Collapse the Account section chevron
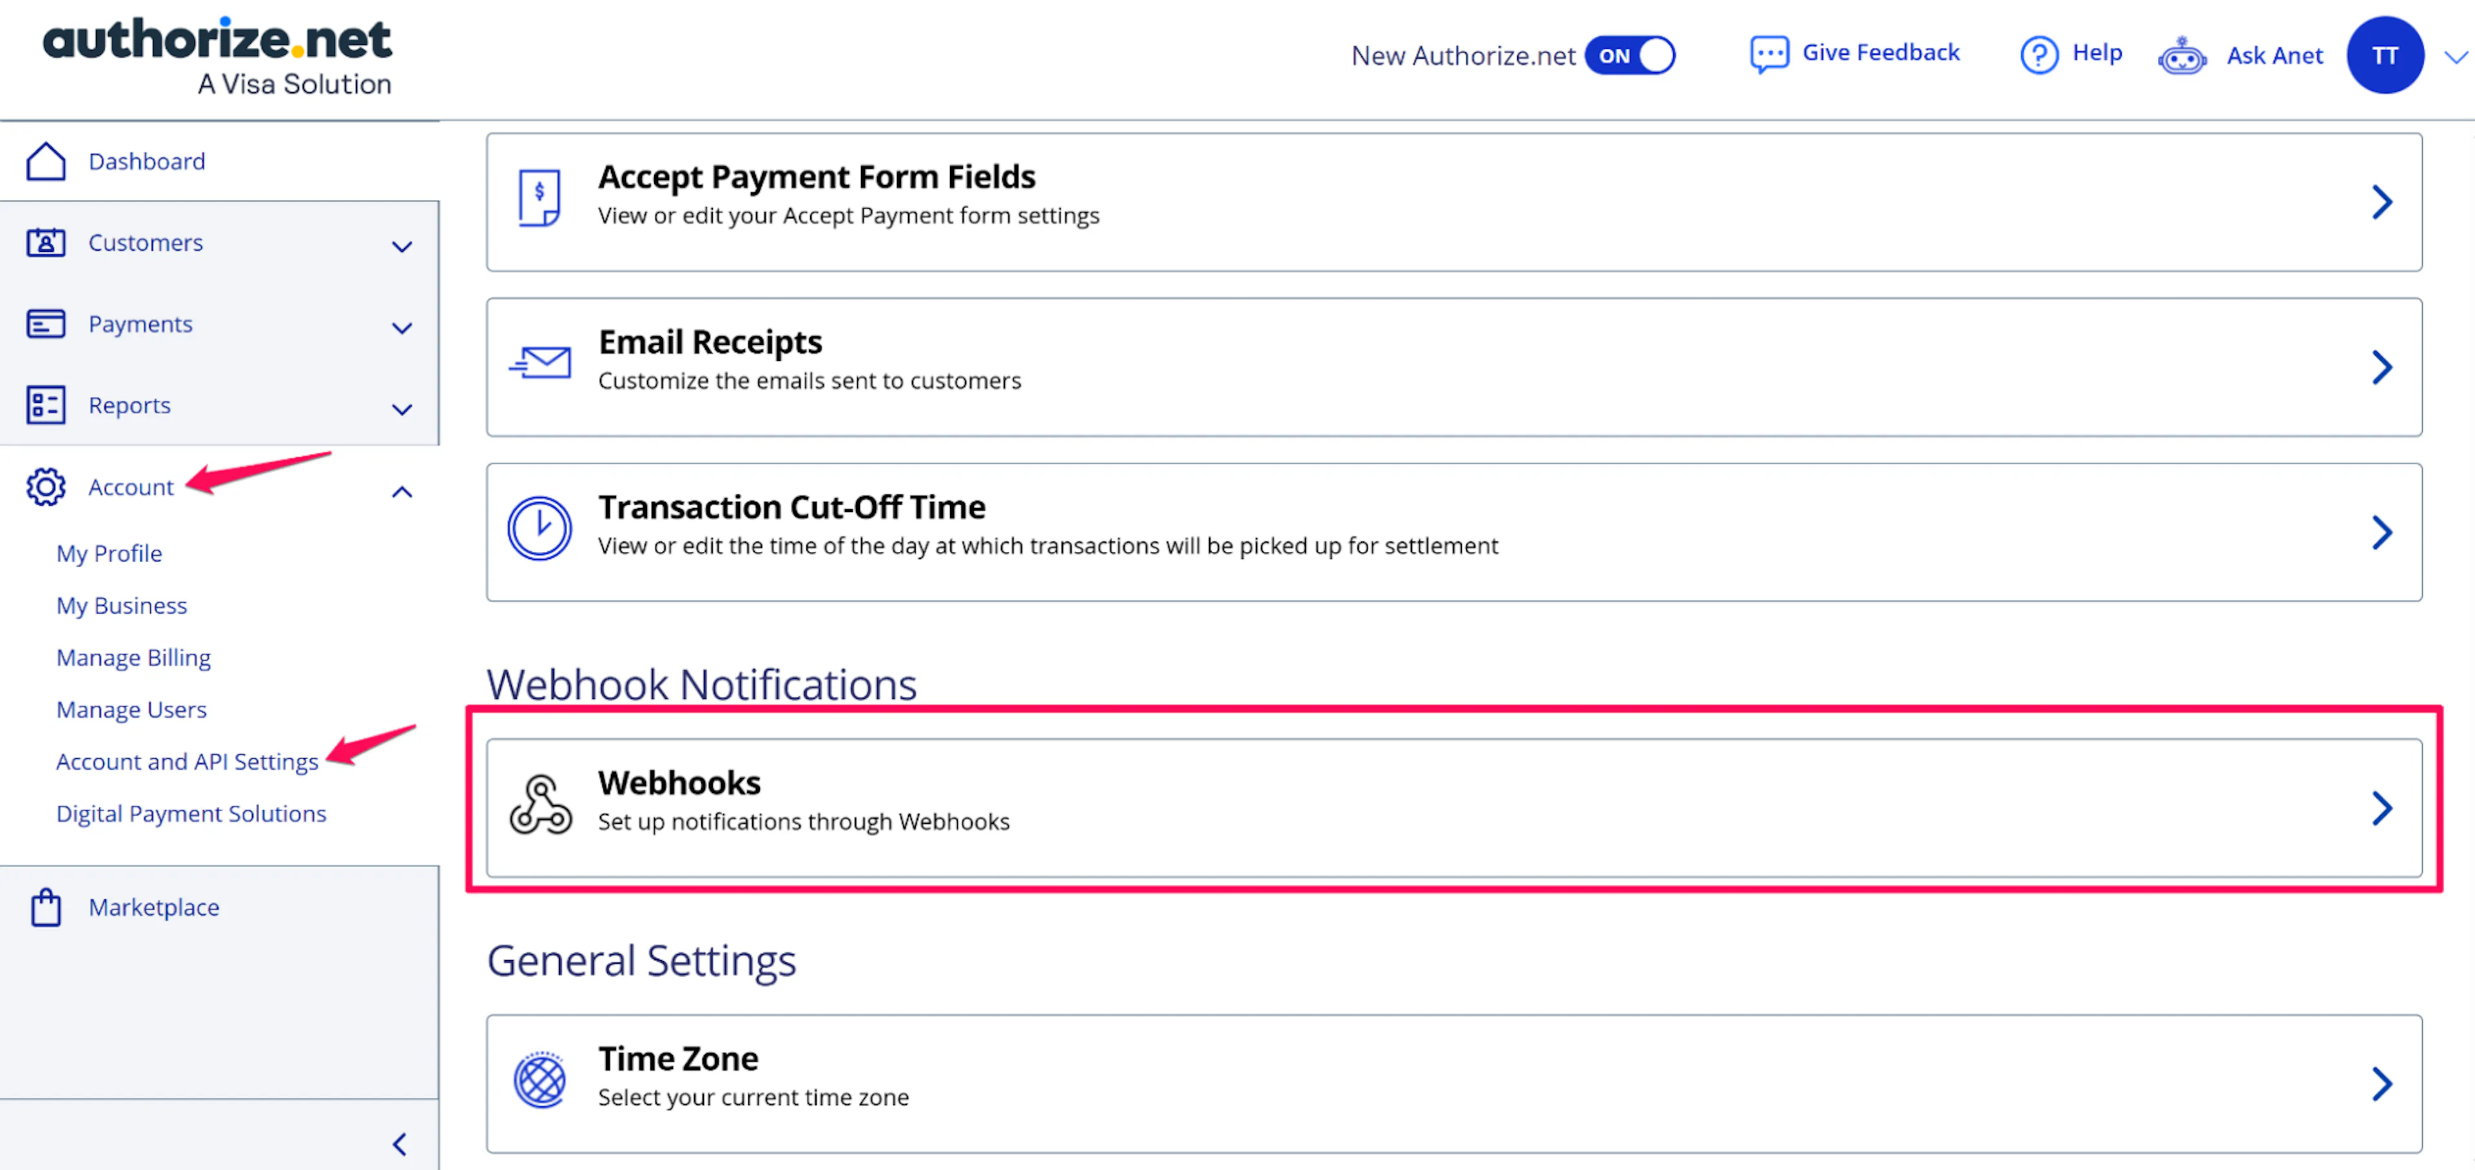 [402, 492]
